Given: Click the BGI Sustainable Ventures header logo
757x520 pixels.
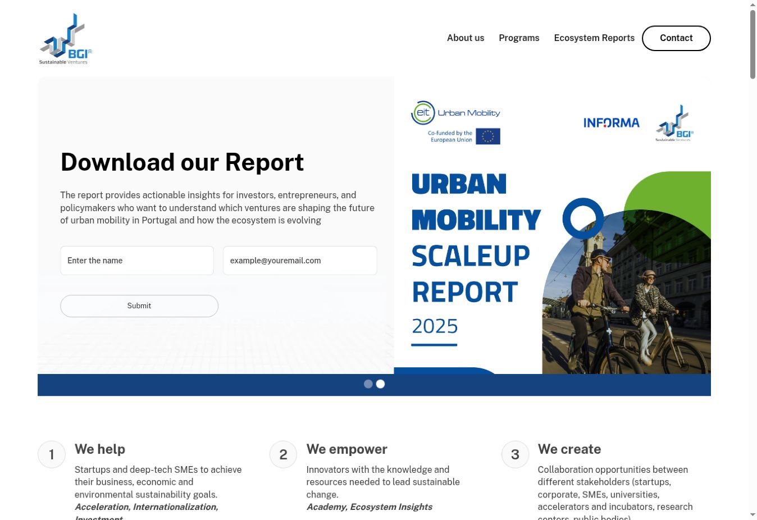Looking at the screenshot, I should [x=65, y=39].
